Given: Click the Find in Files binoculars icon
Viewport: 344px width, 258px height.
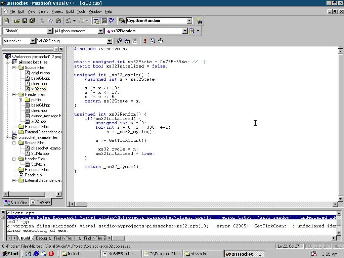Looking at the screenshot, I should coord(122,21).
